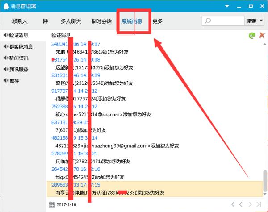
Task: Select 推荐 in the sidebar
Action: point(23,81)
